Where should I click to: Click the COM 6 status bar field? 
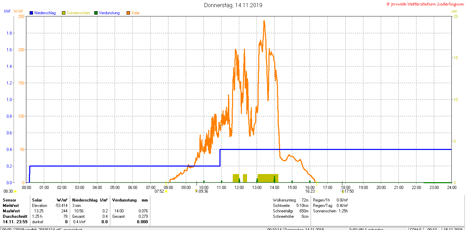point(415,229)
